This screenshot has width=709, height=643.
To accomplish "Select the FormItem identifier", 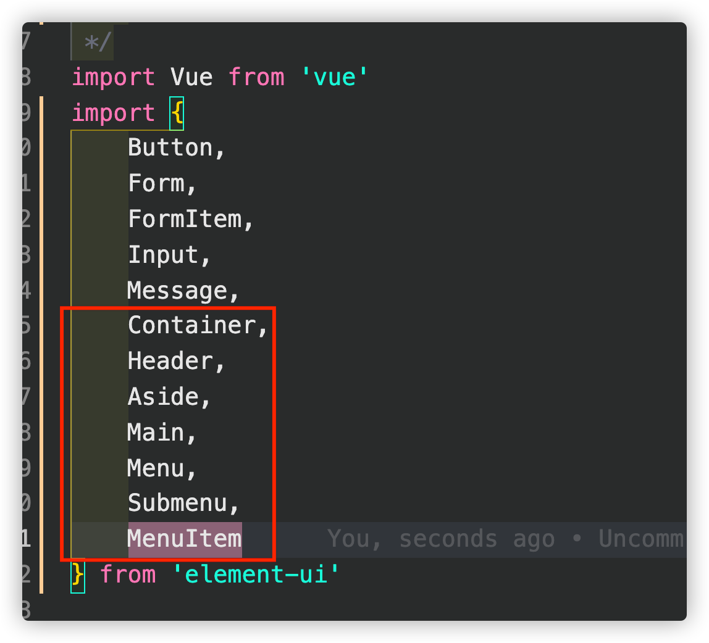I will coord(185,219).
